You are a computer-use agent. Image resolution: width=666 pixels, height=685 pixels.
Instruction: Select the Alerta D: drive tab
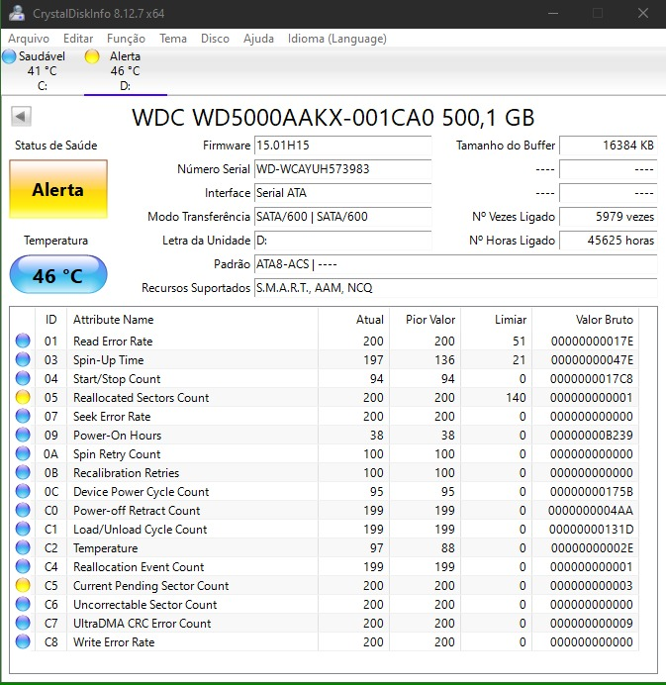[126, 70]
